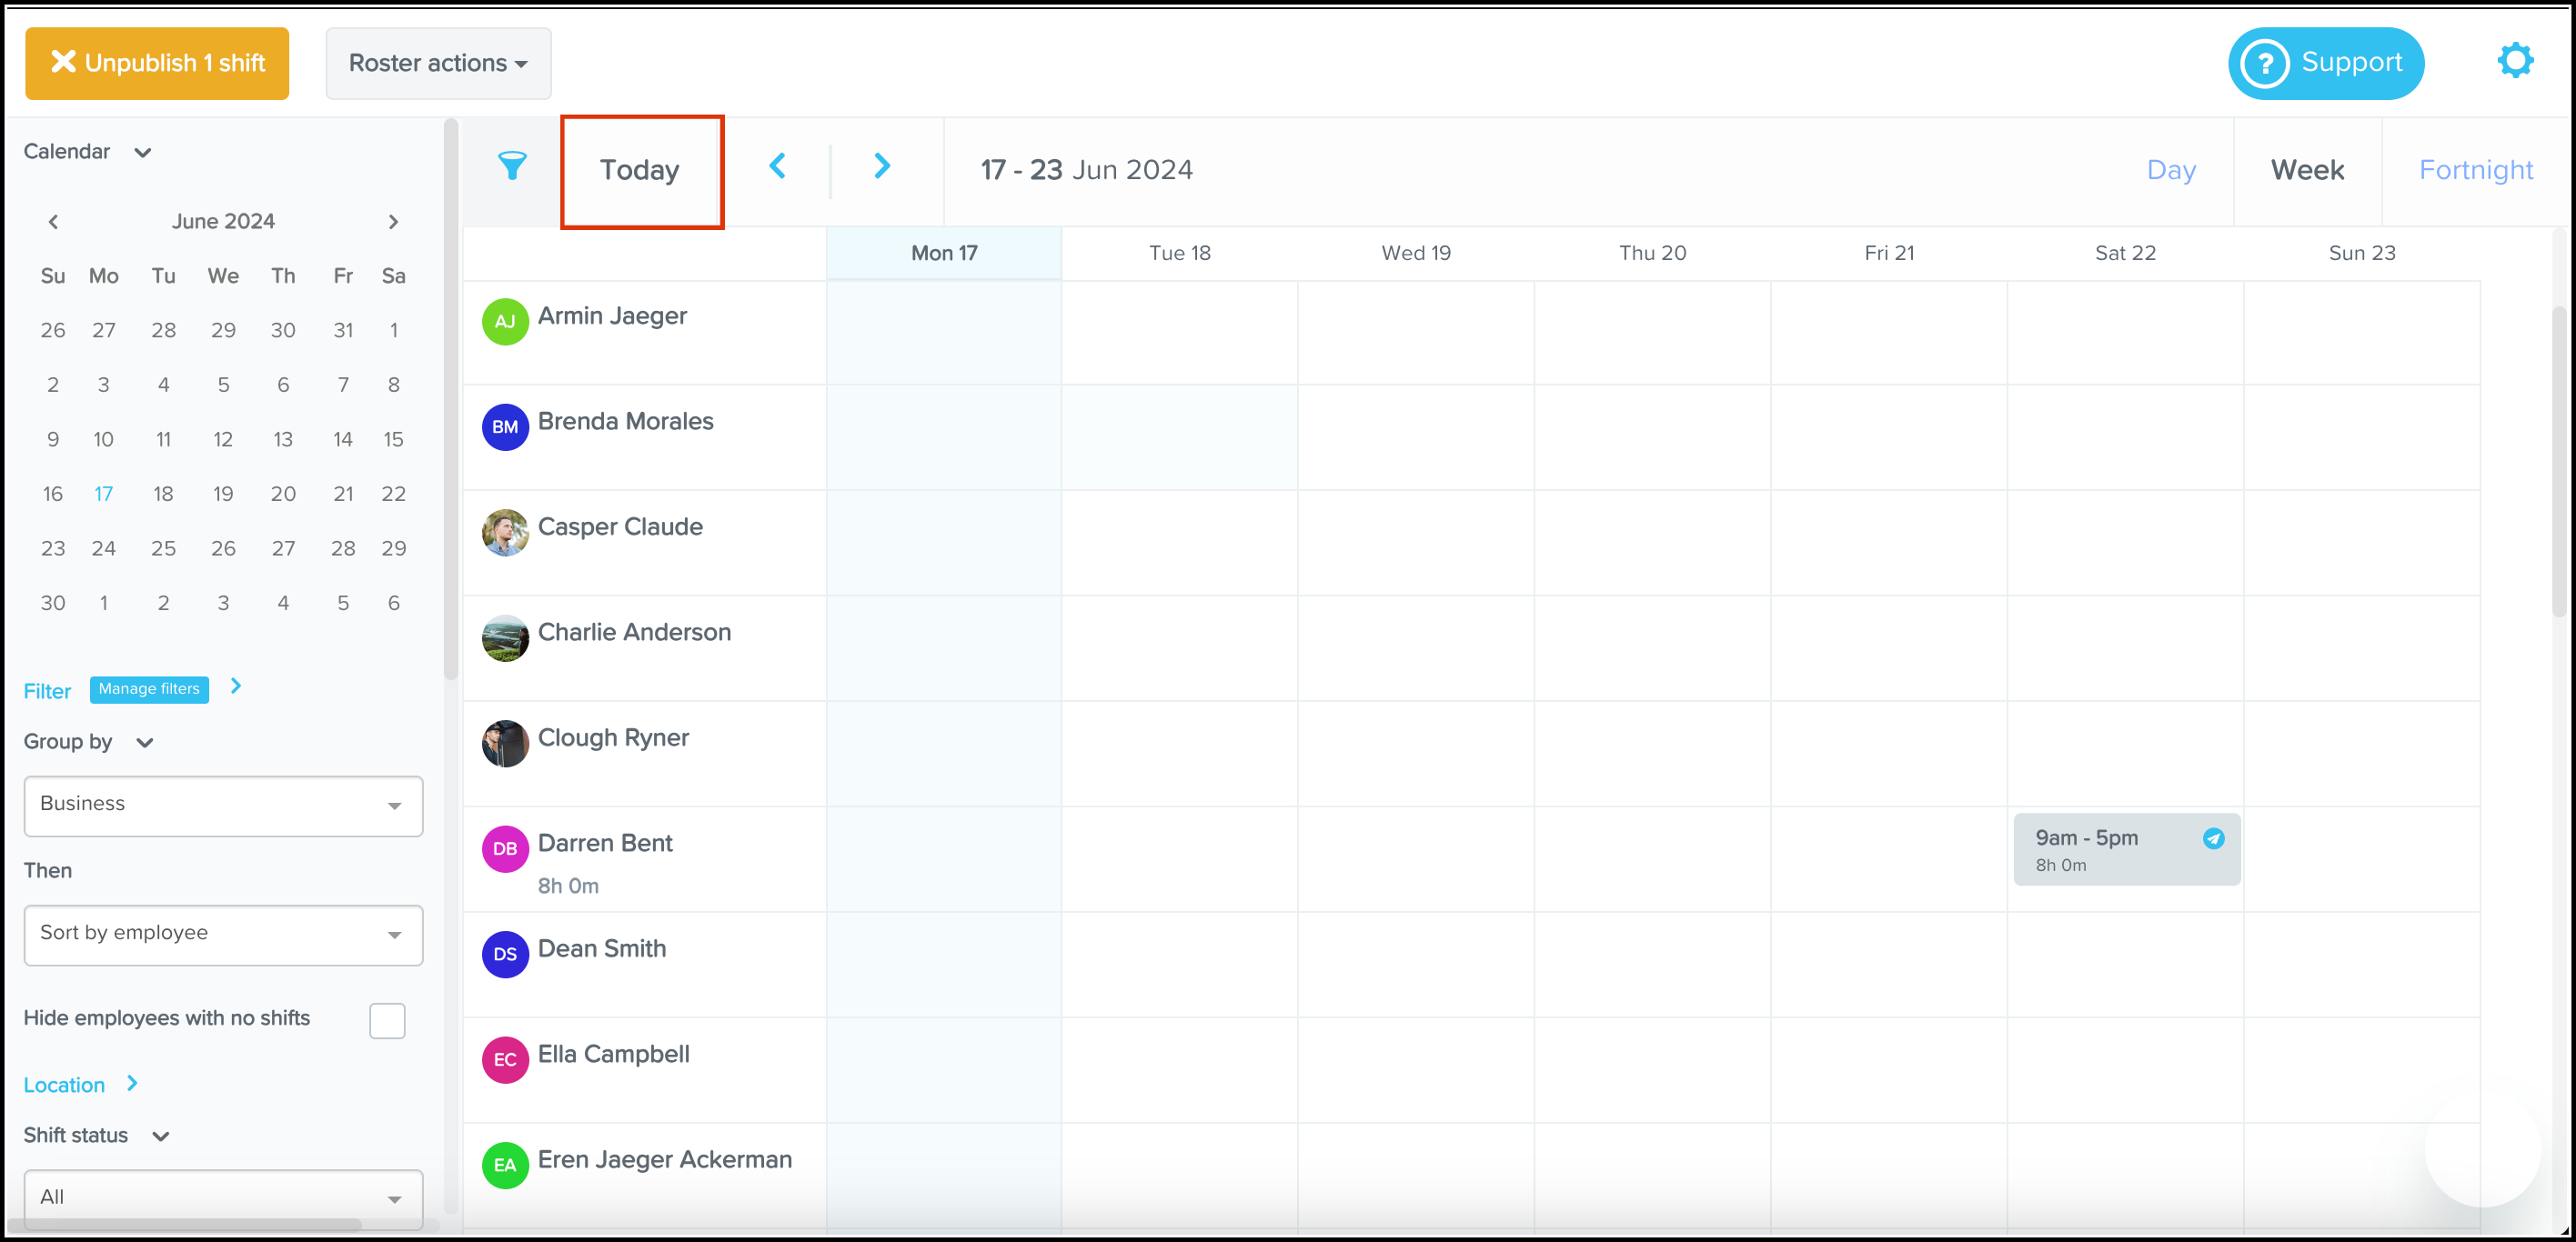
Task: Go to previous week using left arrow
Action: pyautogui.click(x=777, y=167)
